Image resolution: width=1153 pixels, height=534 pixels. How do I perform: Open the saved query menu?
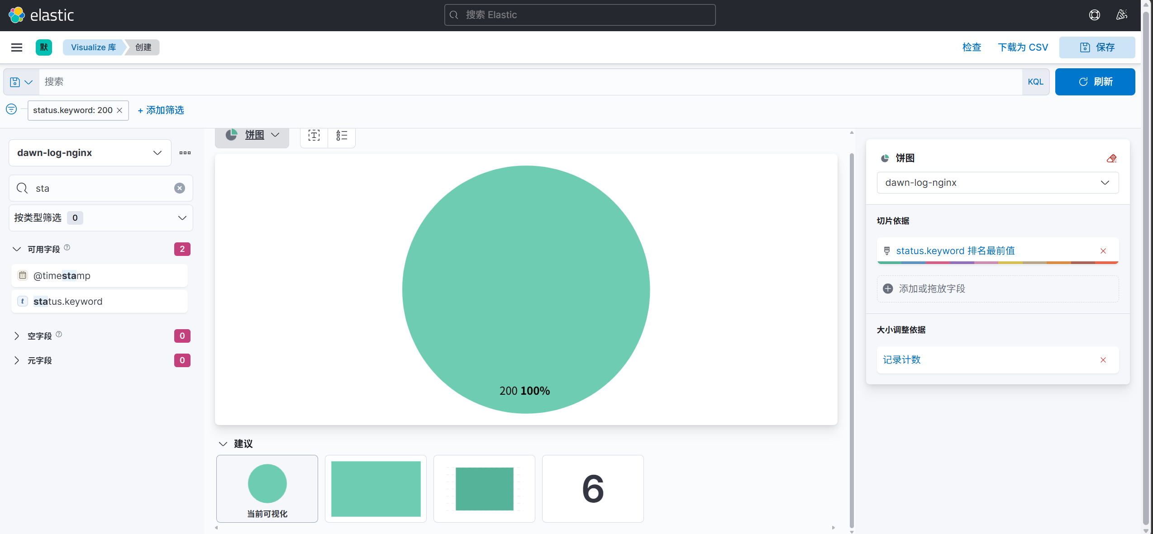(x=21, y=82)
